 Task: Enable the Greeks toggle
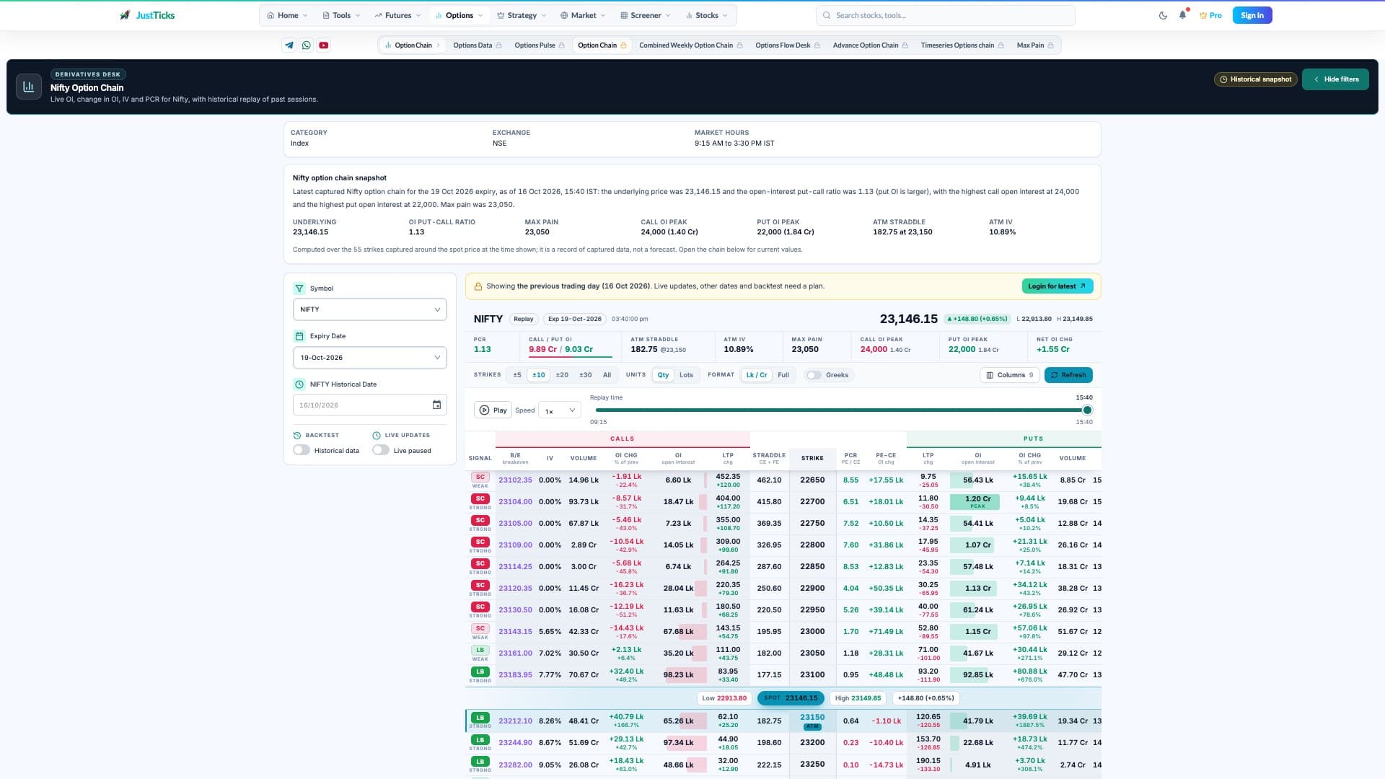pyautogui.click(x=814, y=375)
